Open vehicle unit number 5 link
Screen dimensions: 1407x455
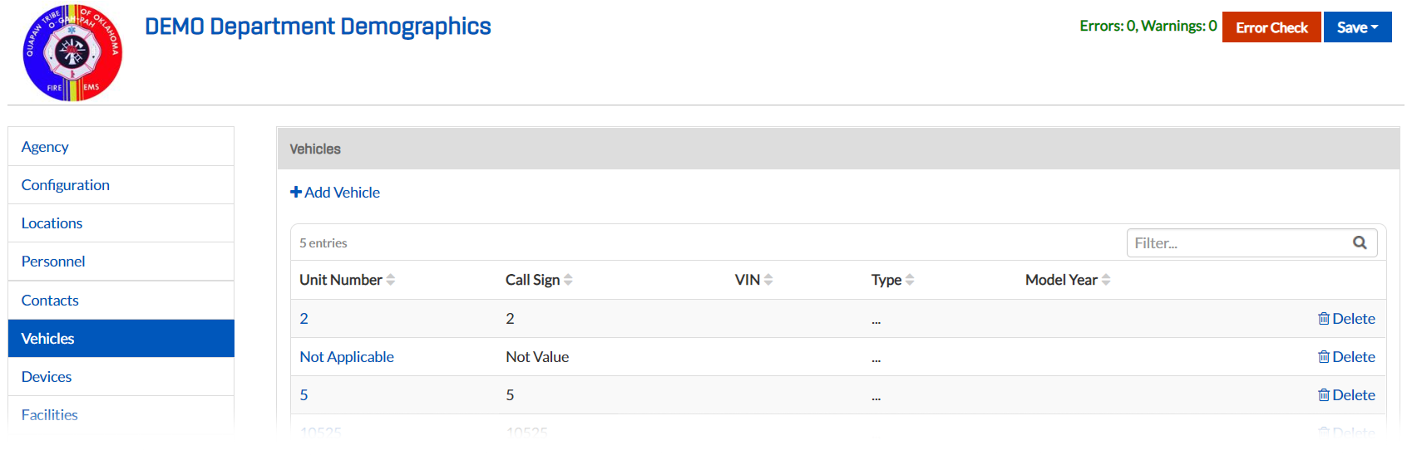click(304, 394)
